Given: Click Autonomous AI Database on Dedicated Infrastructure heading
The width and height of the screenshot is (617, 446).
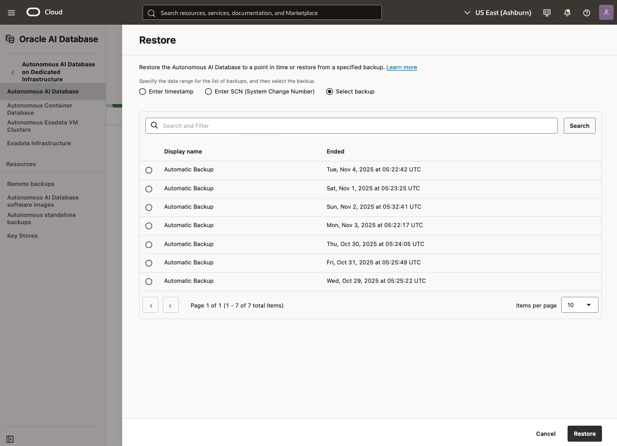Looking at the screenshot, I should [58, 72].
